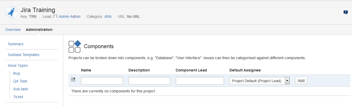Click the Jira Training rocket project avatar
The width and height of the screenshot is (352, 106).
coord(12,12)
